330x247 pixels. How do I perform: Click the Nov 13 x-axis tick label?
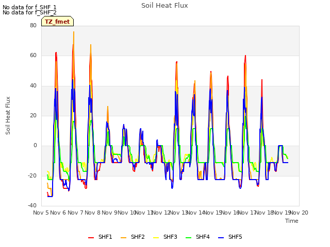[178, 213]
